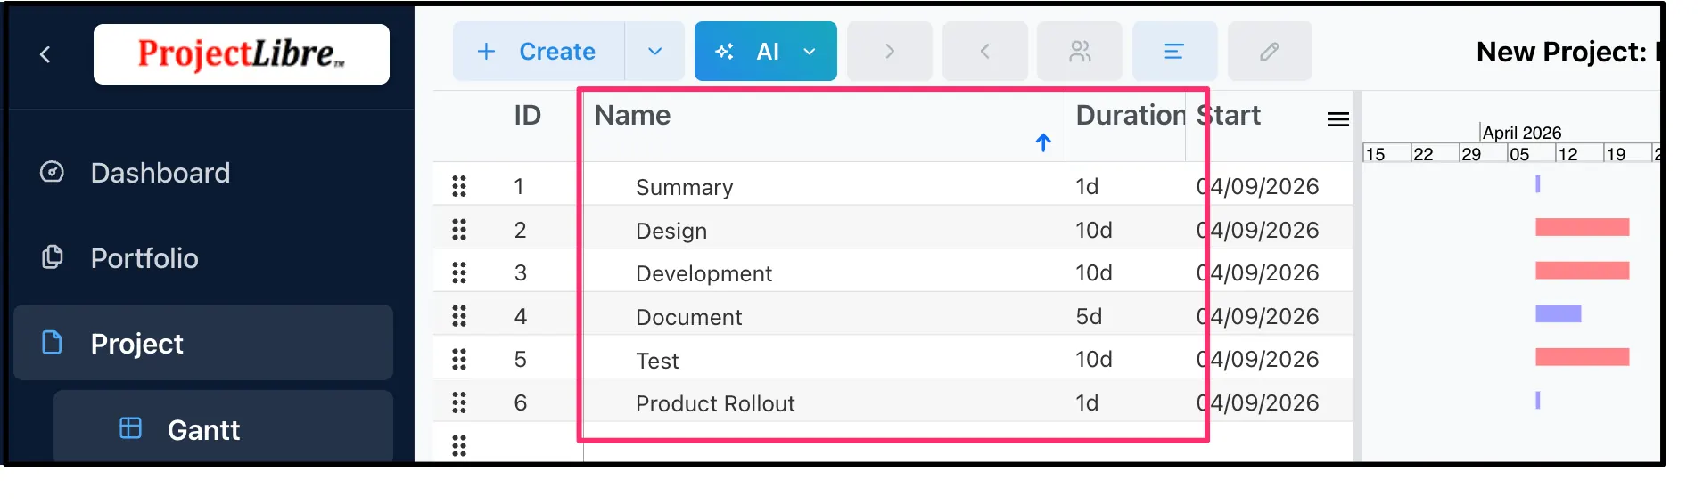Click drag handle of Test row
The width and height of the screenshot is (1703, 504).
[459, 359]
